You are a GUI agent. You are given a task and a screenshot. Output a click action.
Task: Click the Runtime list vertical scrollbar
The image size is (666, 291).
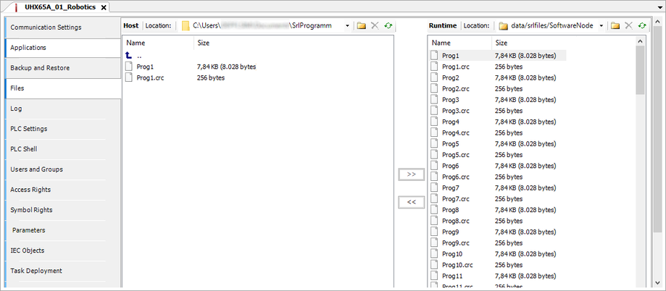point(640,145)
